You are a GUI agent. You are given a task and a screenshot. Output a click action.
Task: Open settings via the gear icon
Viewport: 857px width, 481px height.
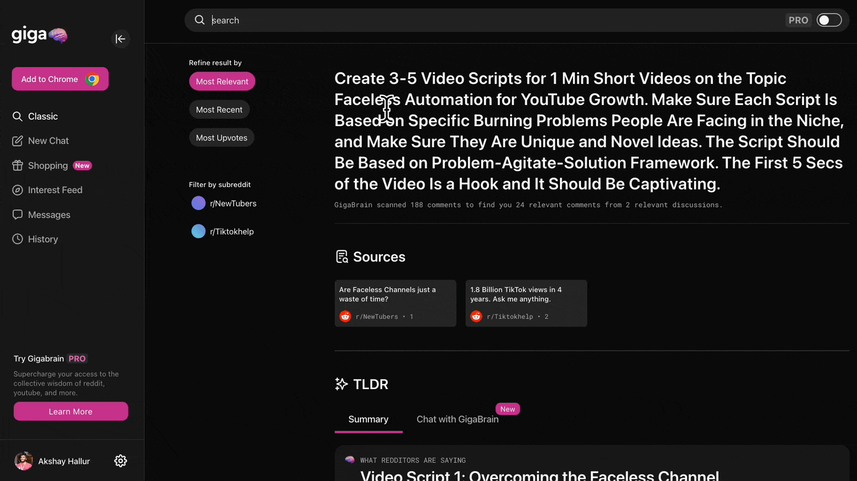point(121,461)
